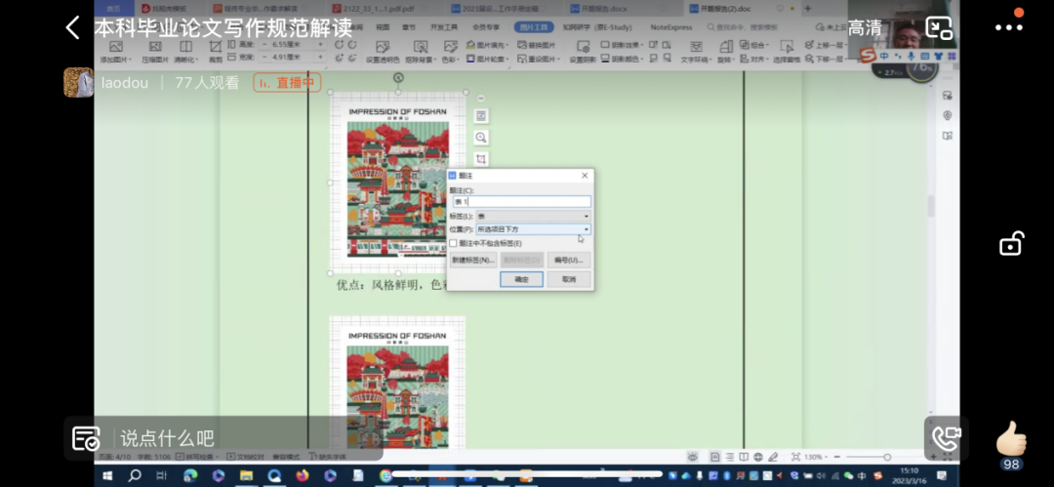Toggle the screen rotation lock icon

(1011, 243)
